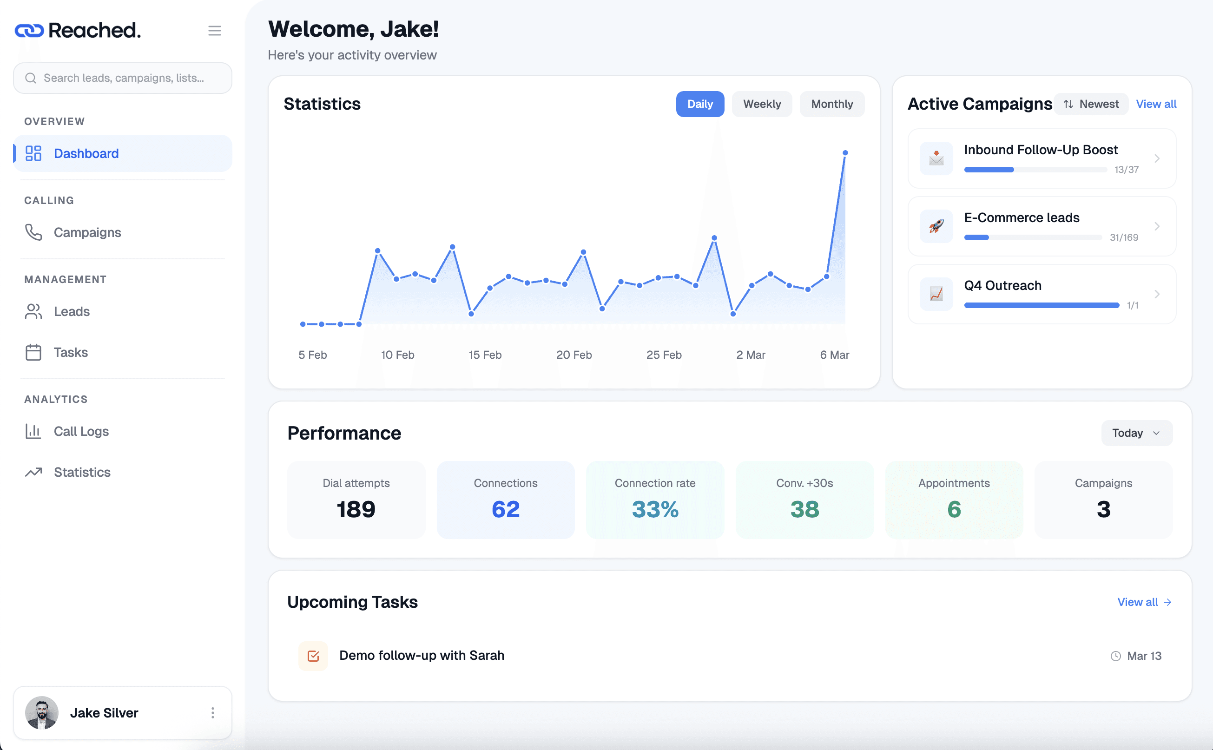Open the Campaigns phone icon in sidebar
Image resolution: width=1213 pixels, height=750 pixels.
[x=33, y=232]
